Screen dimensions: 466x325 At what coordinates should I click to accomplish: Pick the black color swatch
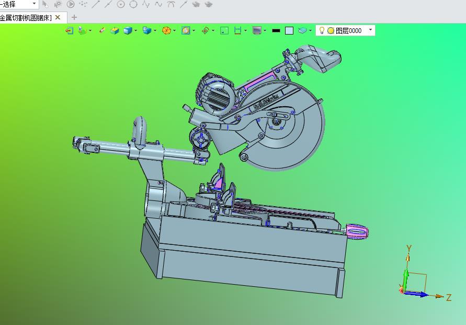[276, 31]
